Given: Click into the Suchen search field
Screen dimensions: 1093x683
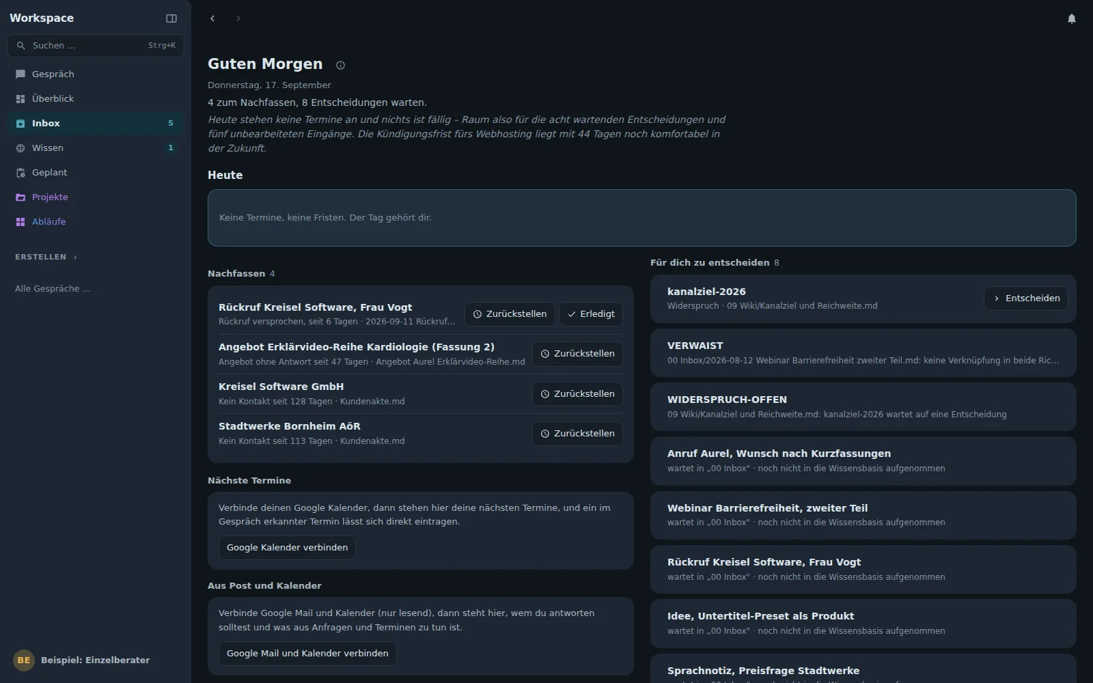Looking at the screenshot, I should tap(96, 45).
